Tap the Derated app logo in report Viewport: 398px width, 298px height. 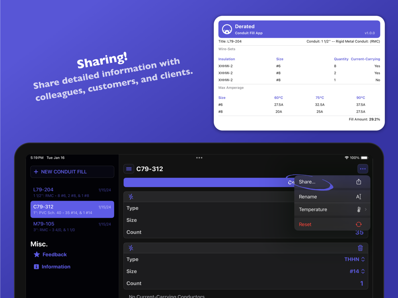pos(227,29)
